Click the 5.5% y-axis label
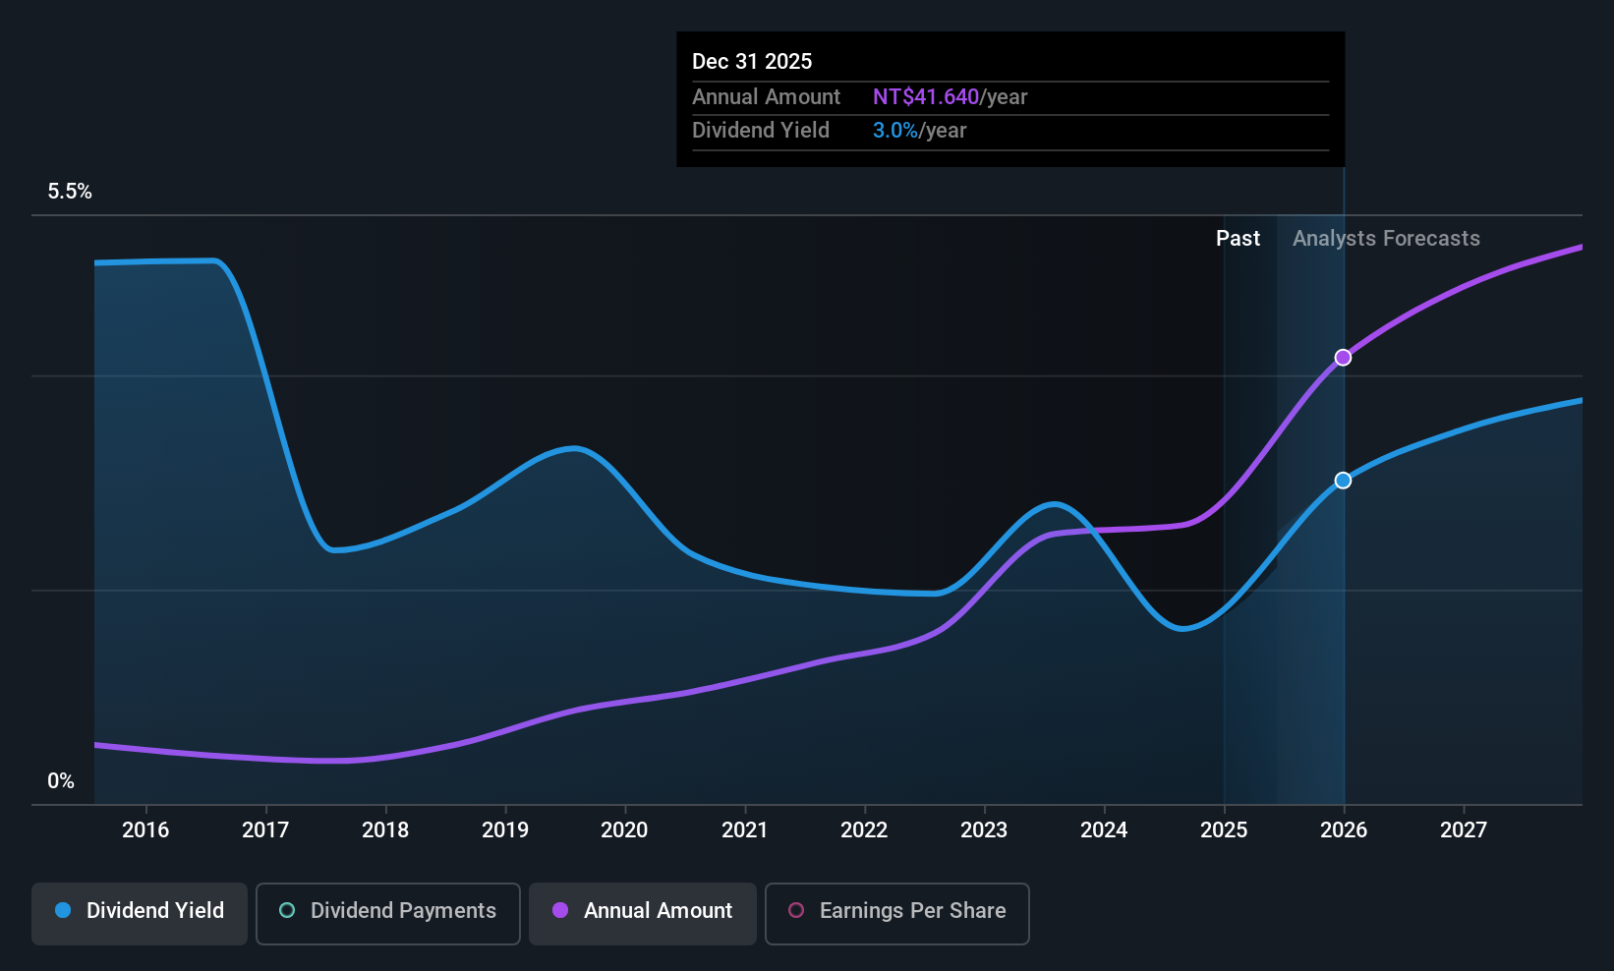 coord(70,192)
